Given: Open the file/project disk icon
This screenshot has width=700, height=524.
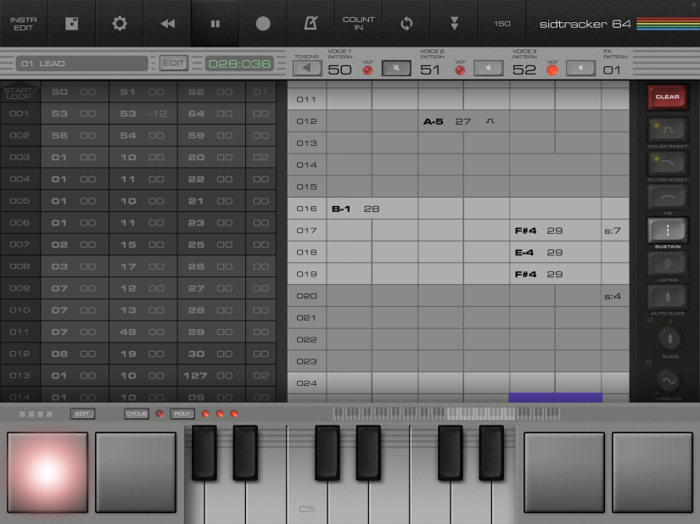Looking at the screenshot, I should pyautogui.click(x=71, y=24).
